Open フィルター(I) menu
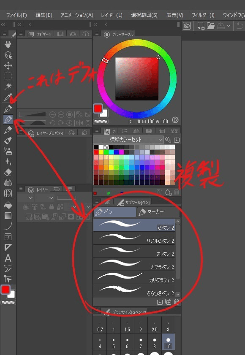This screenshot has width=245, height=355. point(203,15)
